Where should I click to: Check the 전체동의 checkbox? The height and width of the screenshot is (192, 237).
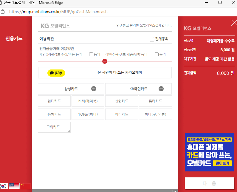tap(152, 39)
